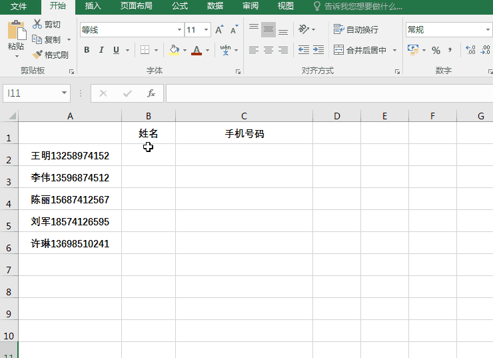The width and height of the screenshot is (493, 358).
Task: Click the Paste clipboard icon
Action: 17,30
